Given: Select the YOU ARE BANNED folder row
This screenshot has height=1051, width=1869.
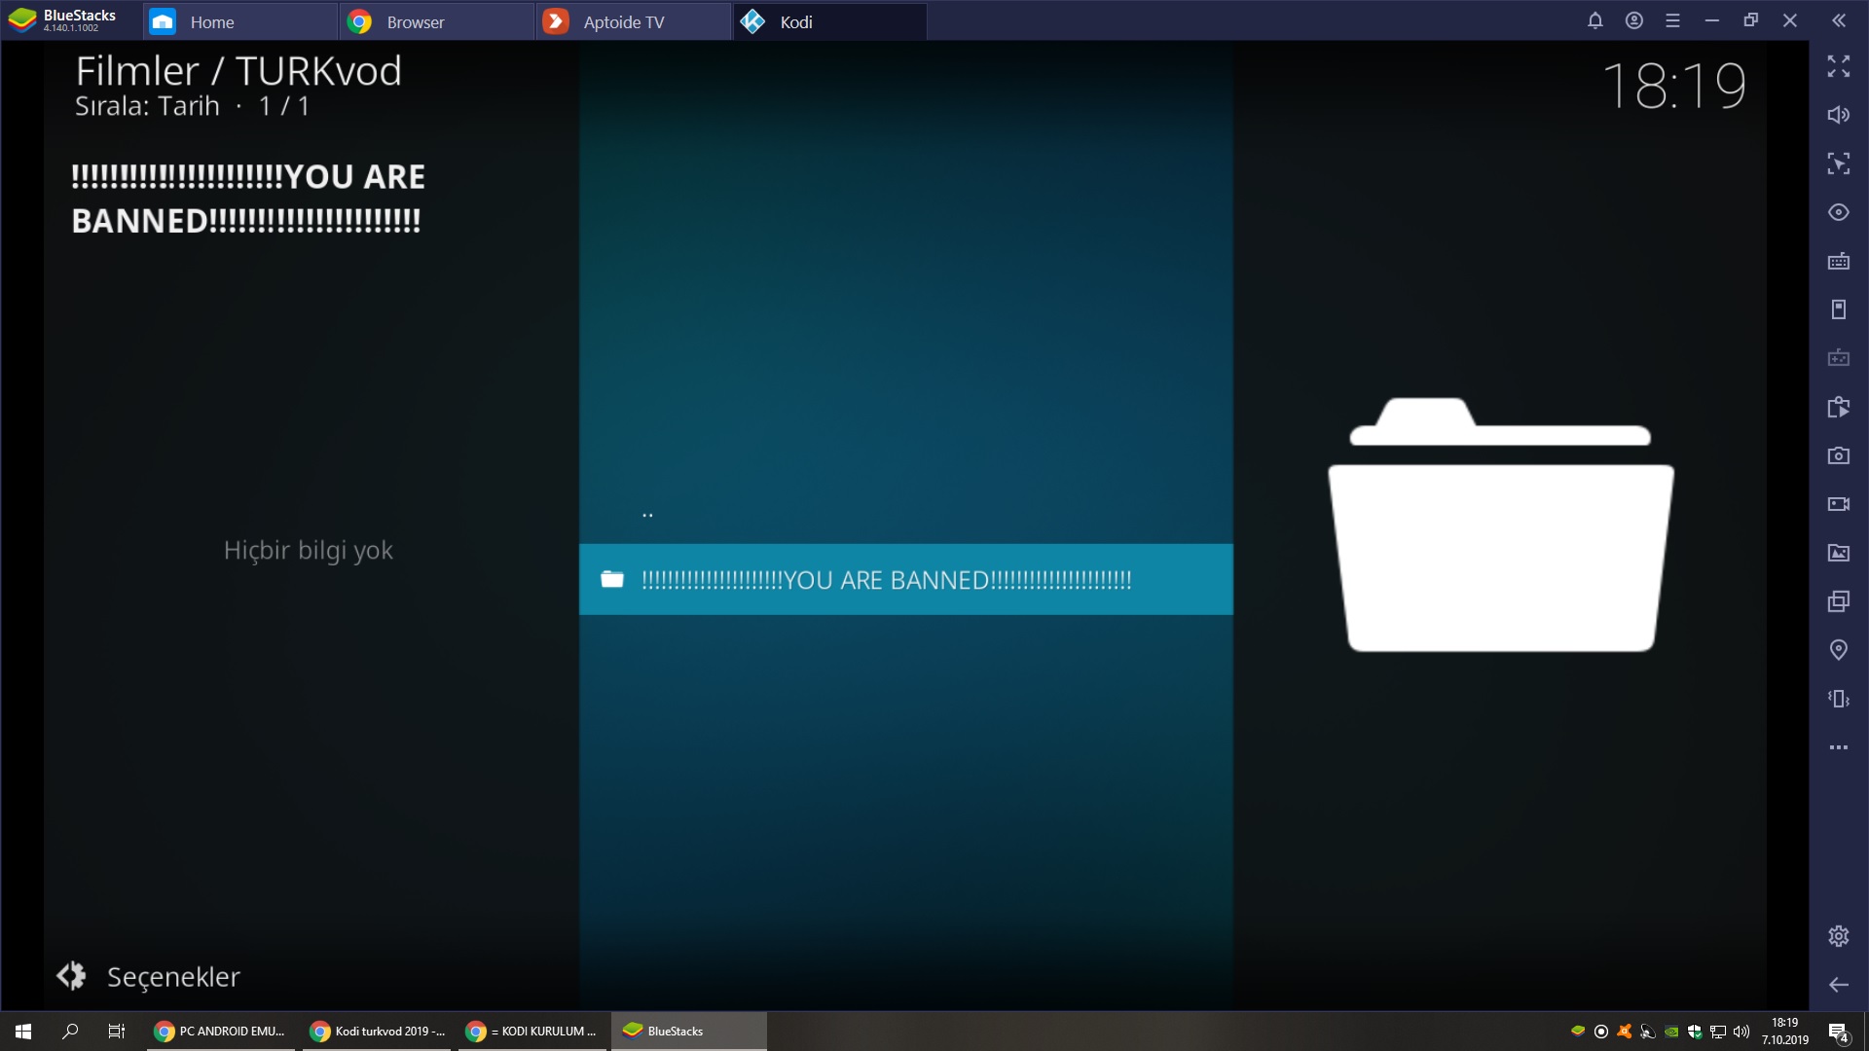Looking at the screenshot, I should click(905, 579).
